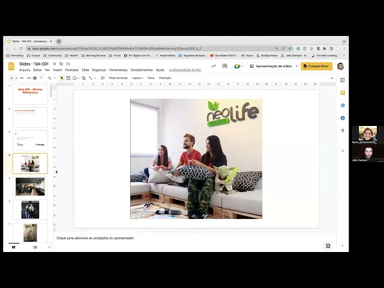Click the zoom magnifier tool
The height and width of the screenshot is (288, 384).
(50, 78)
